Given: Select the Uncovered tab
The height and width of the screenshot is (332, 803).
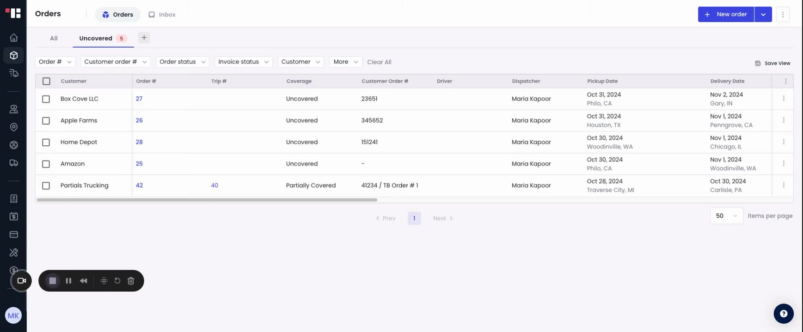Looking at the screenshot, I should point(103,38).
